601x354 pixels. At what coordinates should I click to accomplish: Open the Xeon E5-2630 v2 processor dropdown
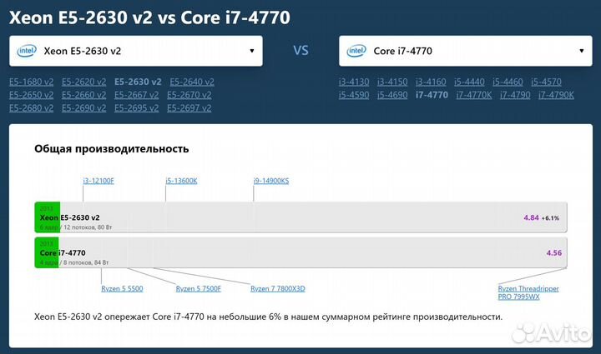(136, 51)
